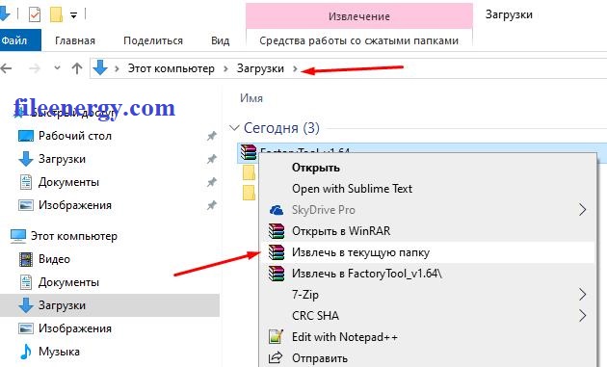Choose Open with Sublime Text
The height and width of the screenshot is (367, 607).
(x=352, y=189)
